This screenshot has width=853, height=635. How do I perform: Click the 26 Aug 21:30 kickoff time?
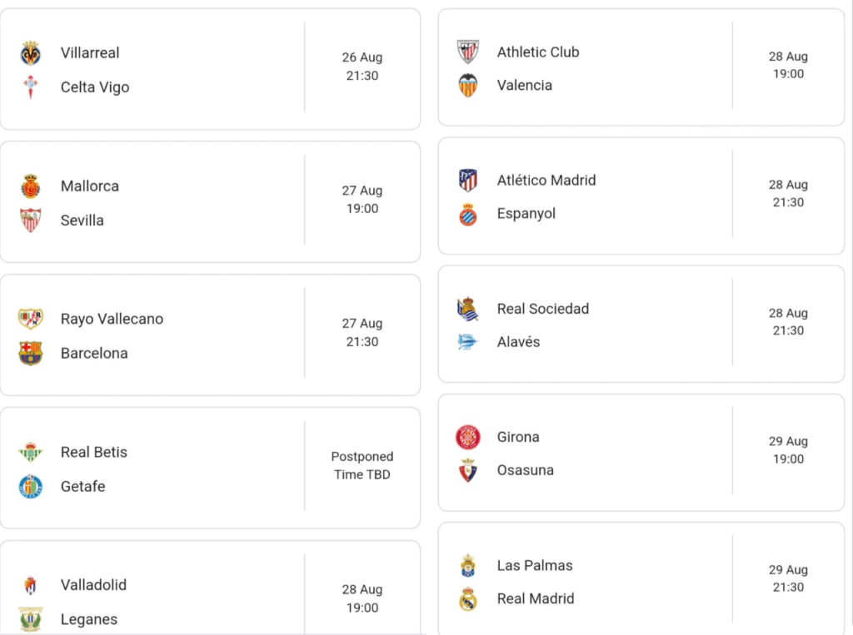pyautogui.click(x=362, y=67)
